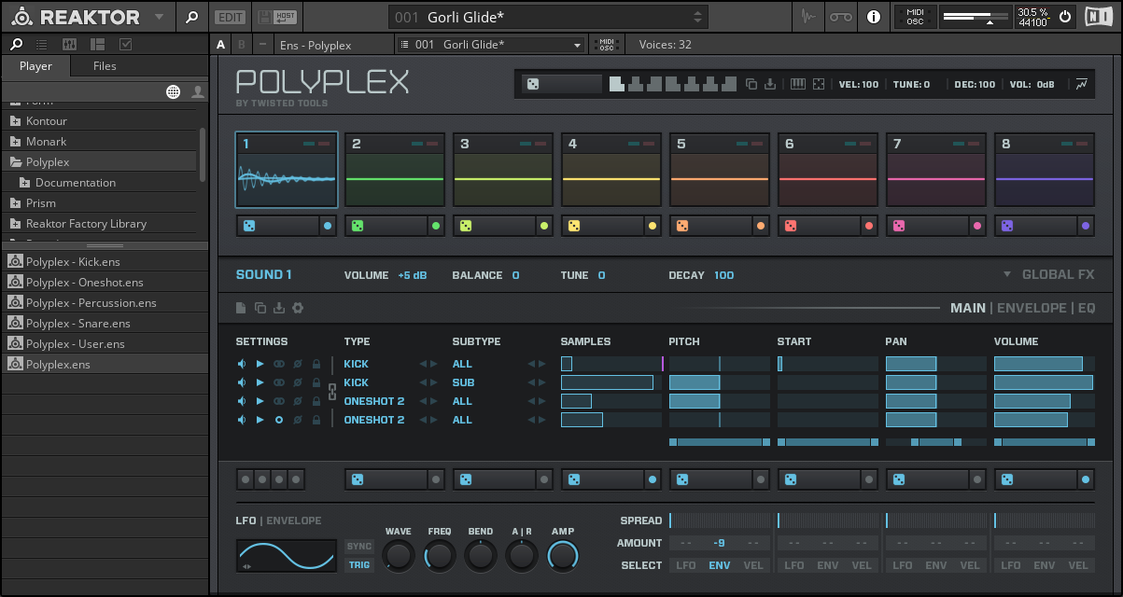Toggle the lock on ONESHOT 2 third layer

316,401
